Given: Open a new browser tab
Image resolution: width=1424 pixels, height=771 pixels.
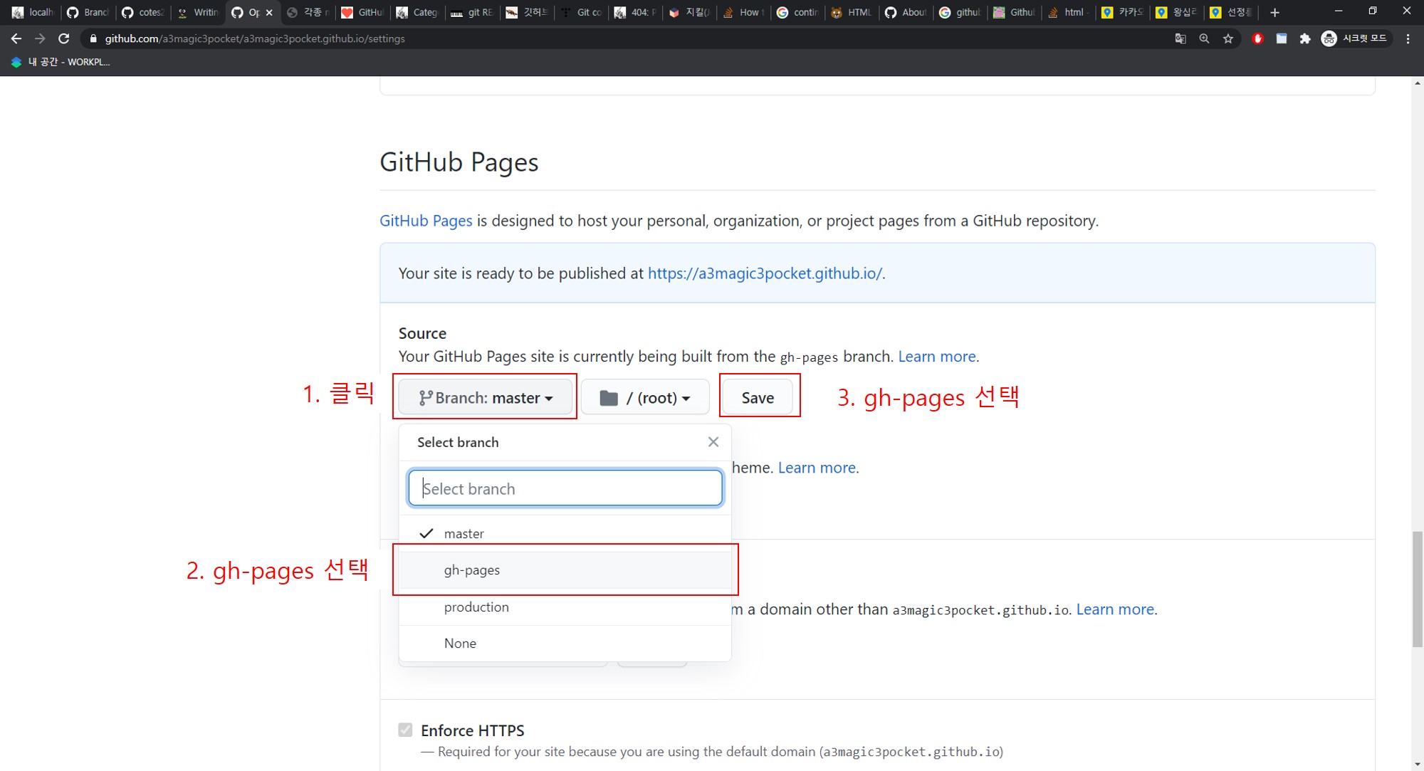Looking at the screenshot, I should point(1274,12).
